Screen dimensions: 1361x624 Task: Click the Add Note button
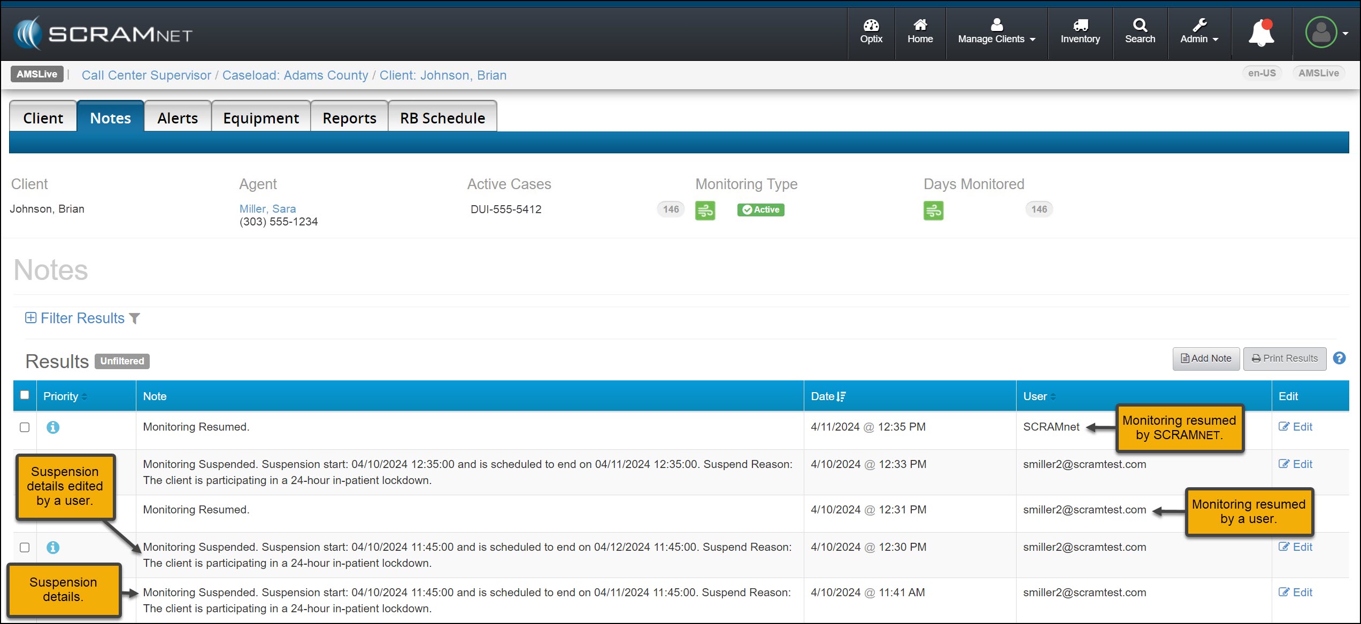point(1206,358)
